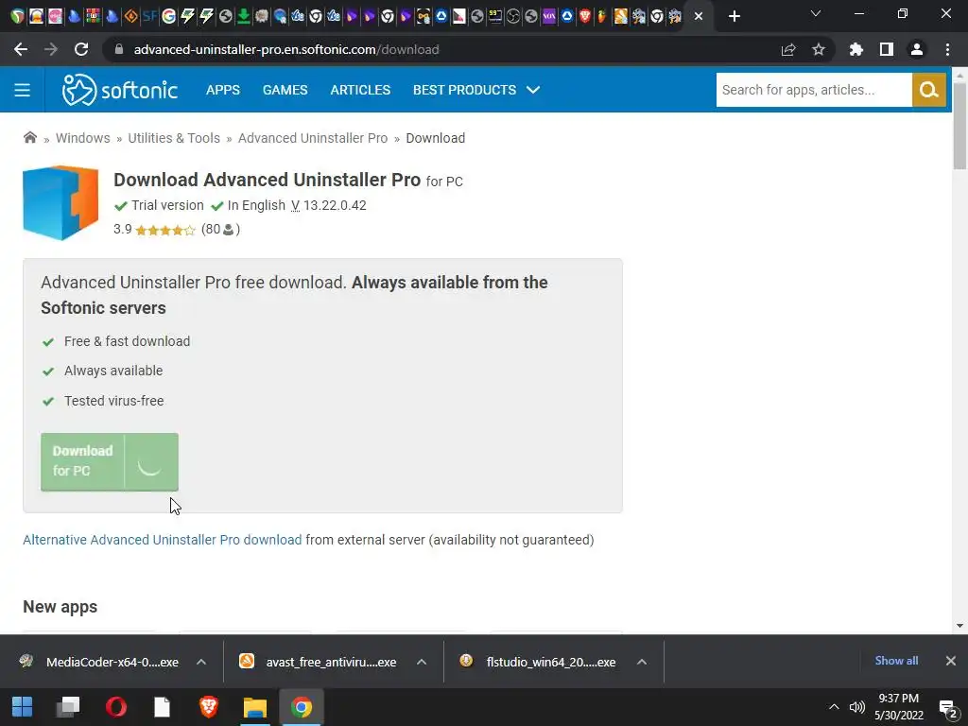Open the volume speaker control
The height and width of the screenshot is (726, 968).
tap(856, 707)
